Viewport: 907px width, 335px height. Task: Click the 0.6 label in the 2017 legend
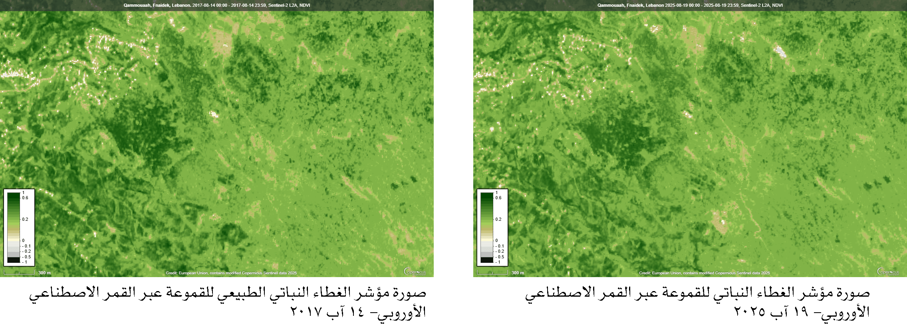(25, 198)
